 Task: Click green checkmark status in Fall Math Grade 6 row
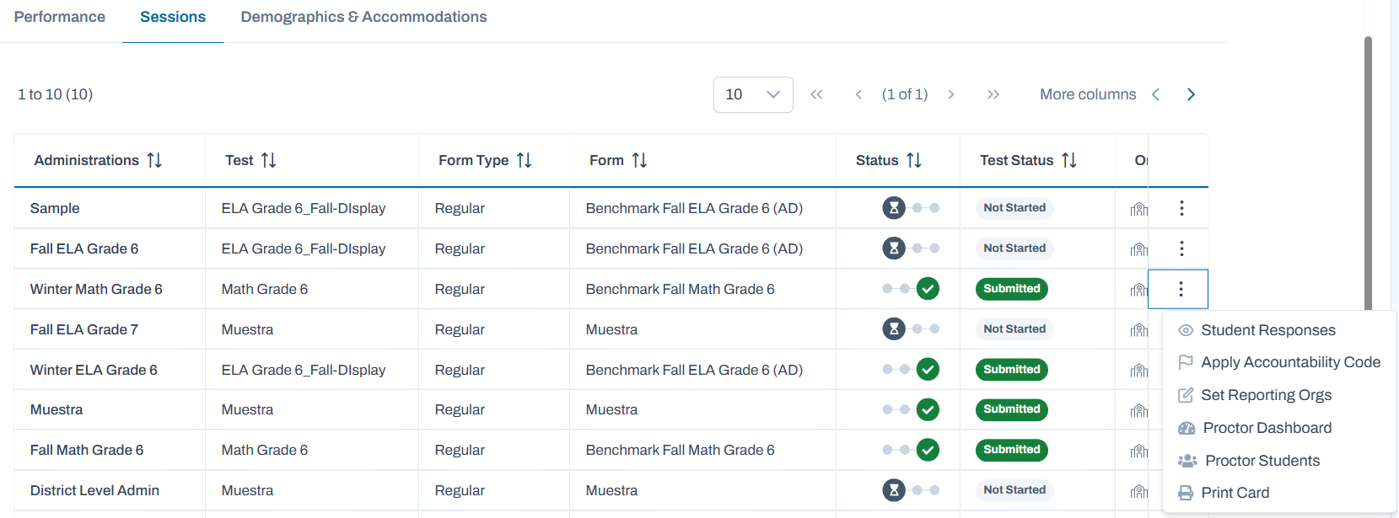[928, 450]
